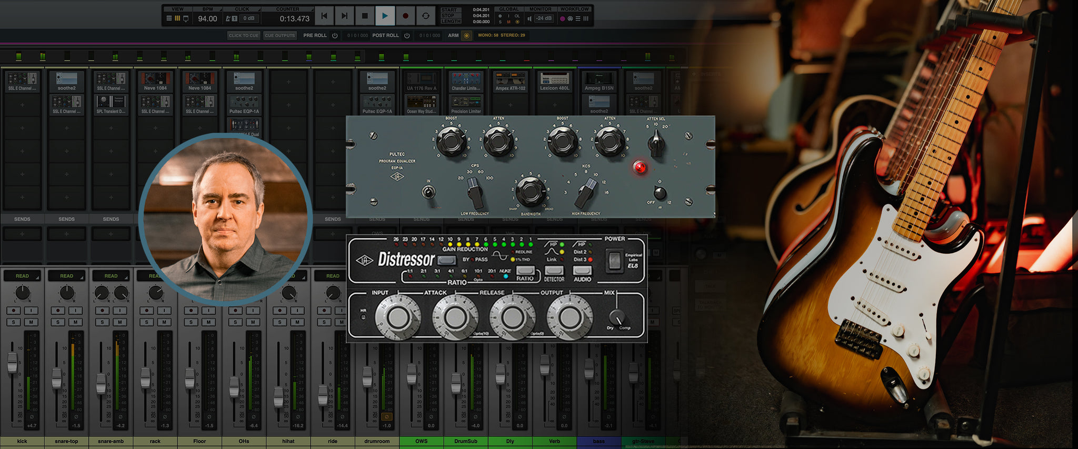Click the Click to Cue button

pos(244,35)
